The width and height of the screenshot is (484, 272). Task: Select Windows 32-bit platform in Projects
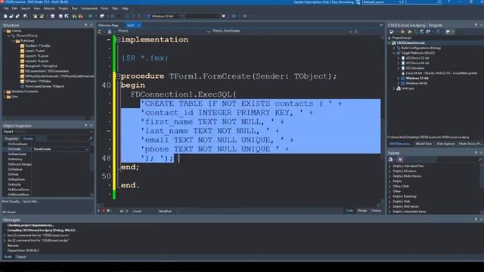[417, 79]
